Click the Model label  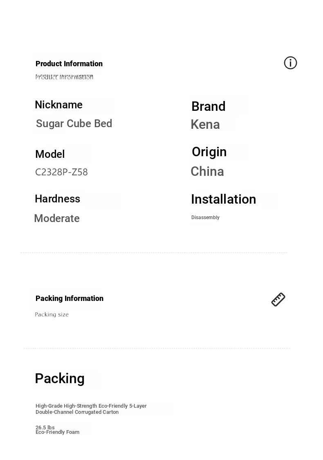tap(50, 154)
